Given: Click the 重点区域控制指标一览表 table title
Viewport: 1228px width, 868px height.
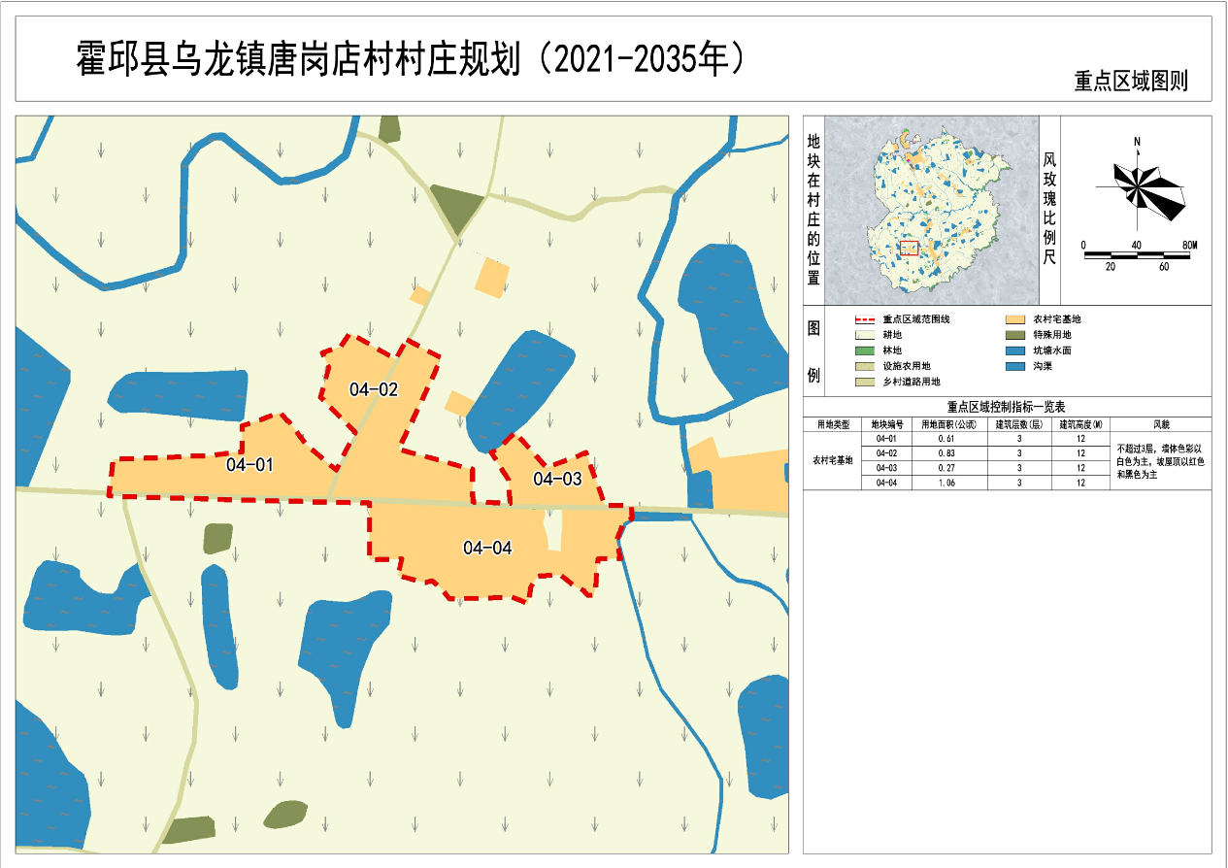Looking at the screenshot, I should pos(1006,407).
